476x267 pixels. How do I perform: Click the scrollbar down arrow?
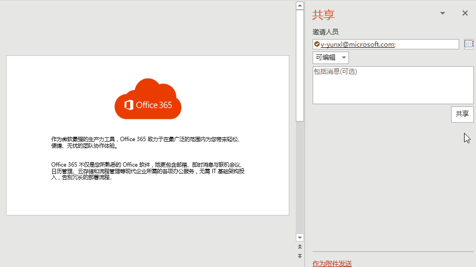pos(300,238)
